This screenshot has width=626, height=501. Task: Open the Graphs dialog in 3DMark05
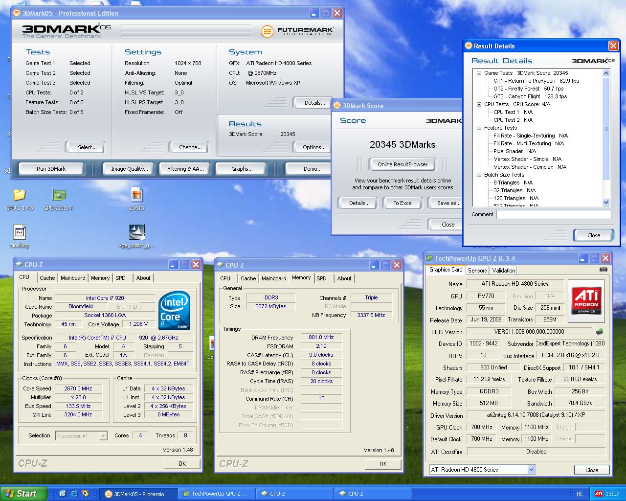tap(242, 169)
